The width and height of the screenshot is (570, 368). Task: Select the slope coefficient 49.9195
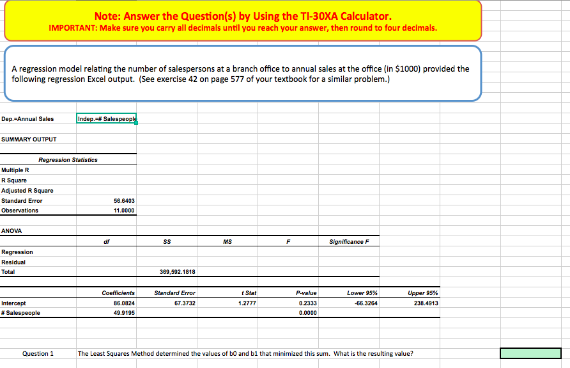(x=124, y=313)
